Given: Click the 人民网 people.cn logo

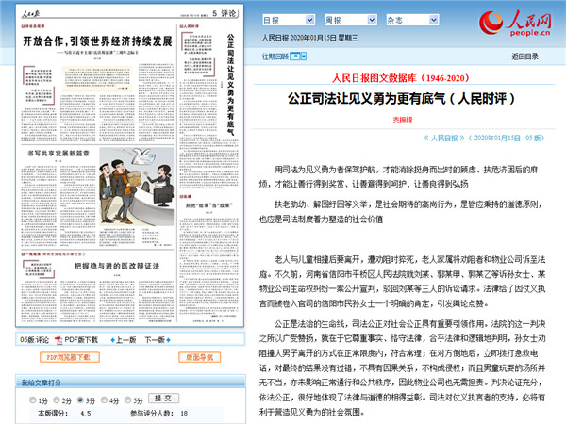Looking at the screenshot, I should [515, 23].
